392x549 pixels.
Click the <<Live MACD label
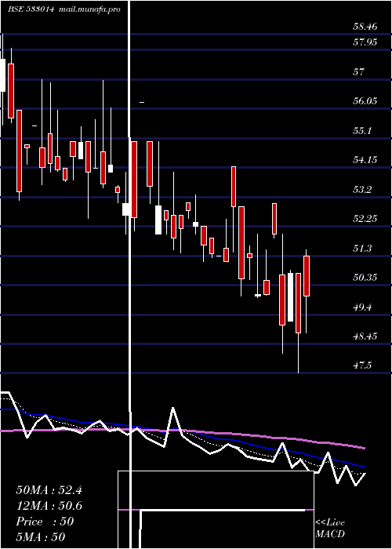coord(330,528)
